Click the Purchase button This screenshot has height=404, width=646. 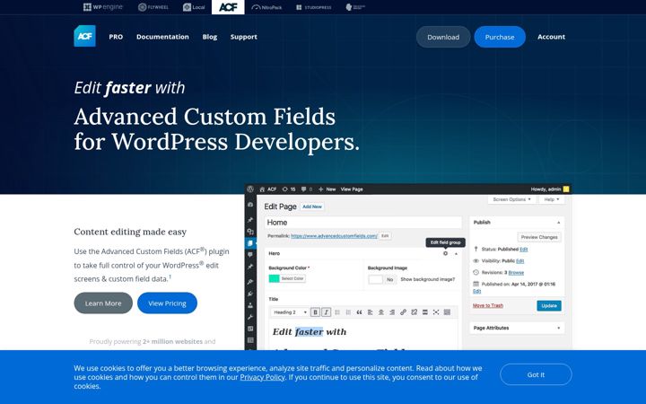(x=500, y=37)
